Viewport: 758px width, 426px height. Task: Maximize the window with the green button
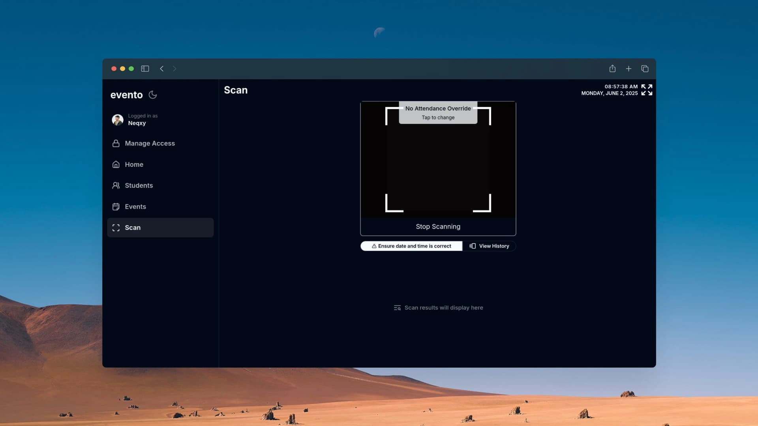pos(131,69)
